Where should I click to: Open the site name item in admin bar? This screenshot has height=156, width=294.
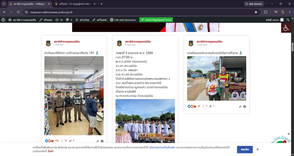click(22, 20)
